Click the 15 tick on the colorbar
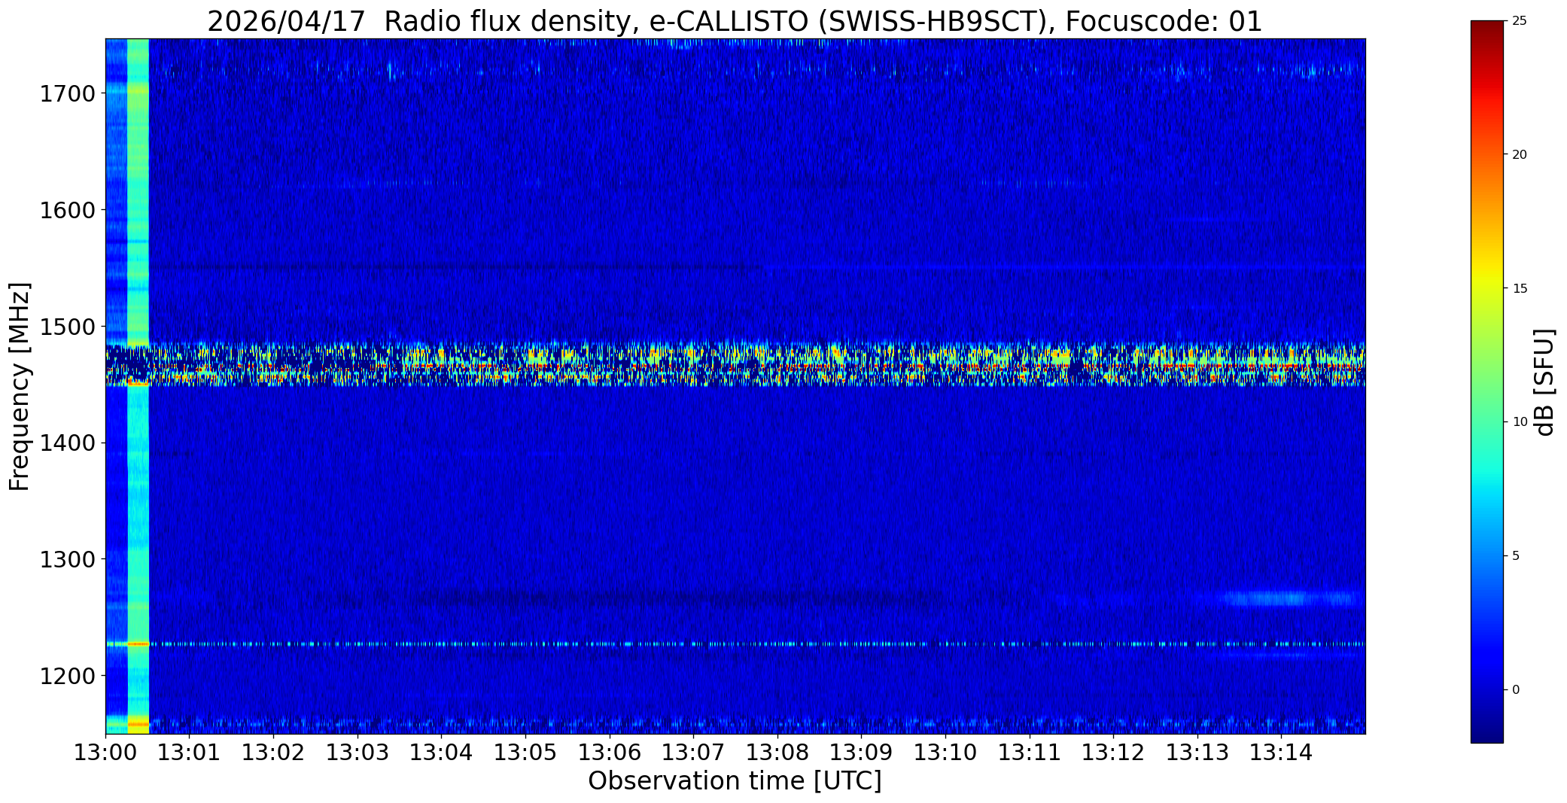 tap(1519, 288)
